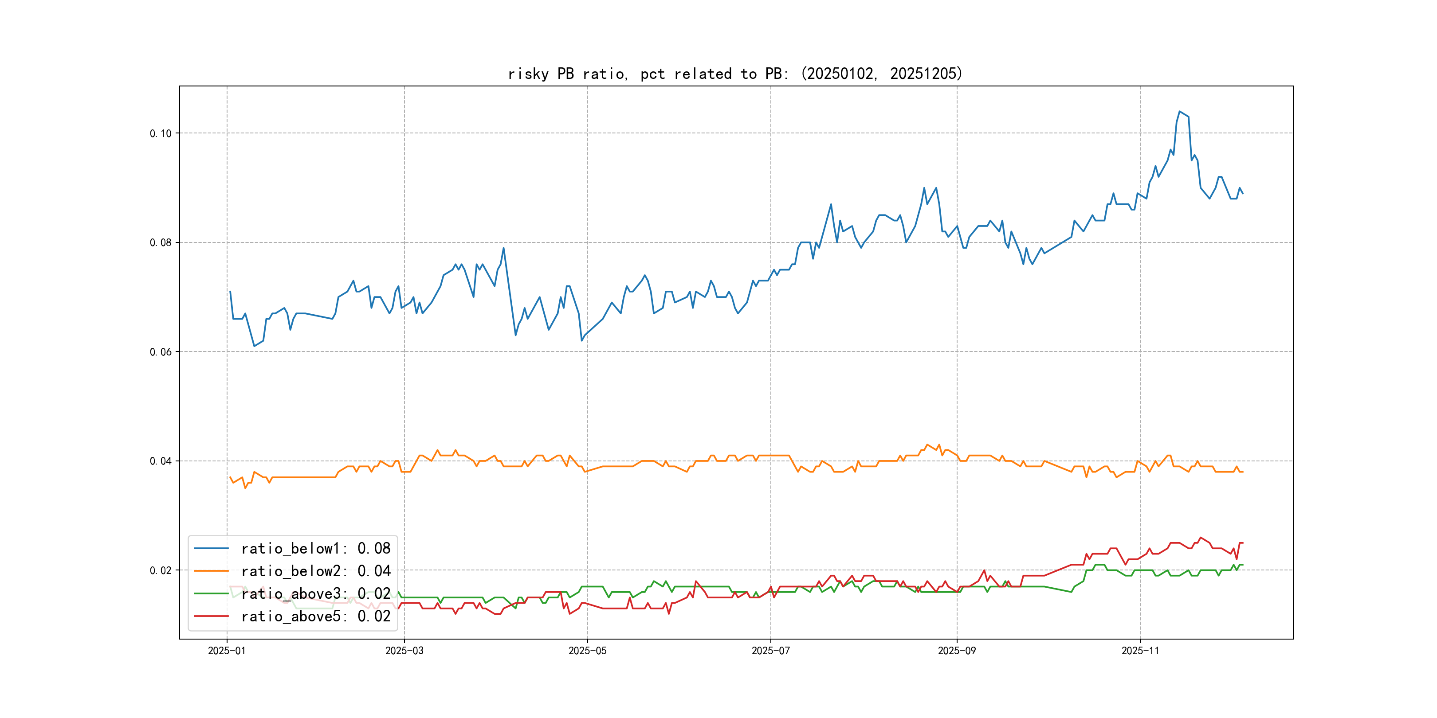Click the 2025-09 x-axis tick label

pos(957,651)
